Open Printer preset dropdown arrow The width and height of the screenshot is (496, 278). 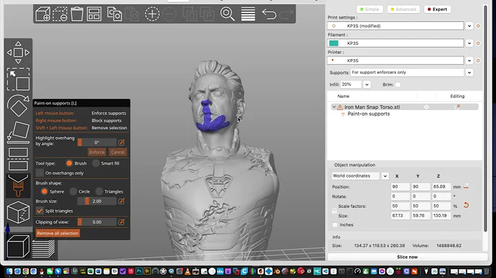point(469,61)
